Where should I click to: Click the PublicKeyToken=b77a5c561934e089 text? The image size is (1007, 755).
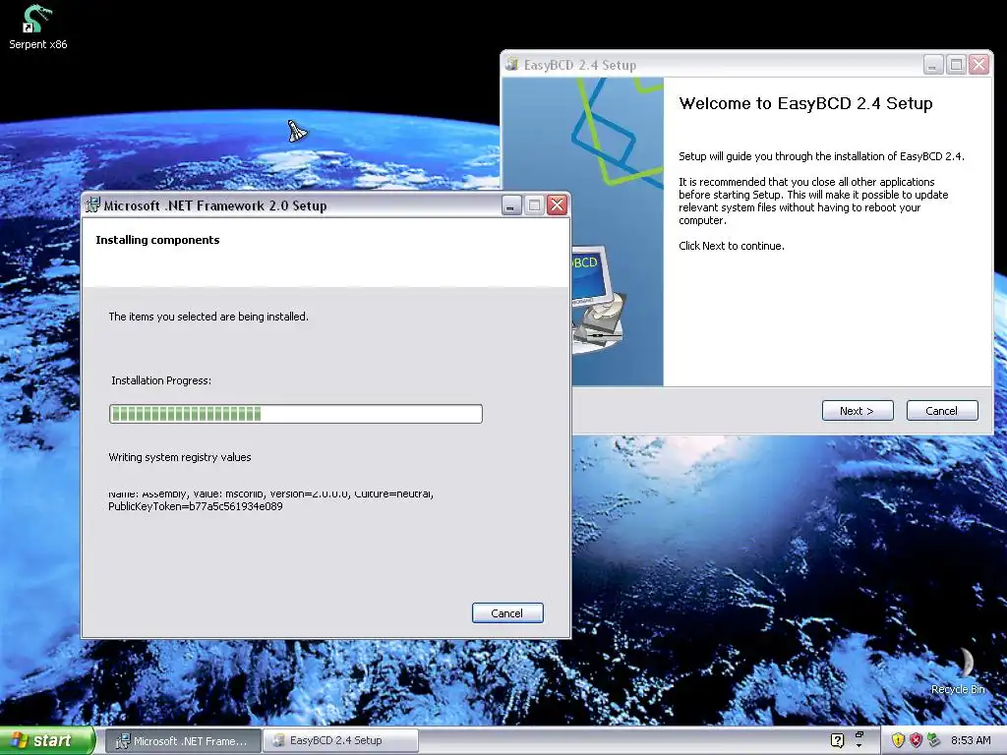[196, 506]
